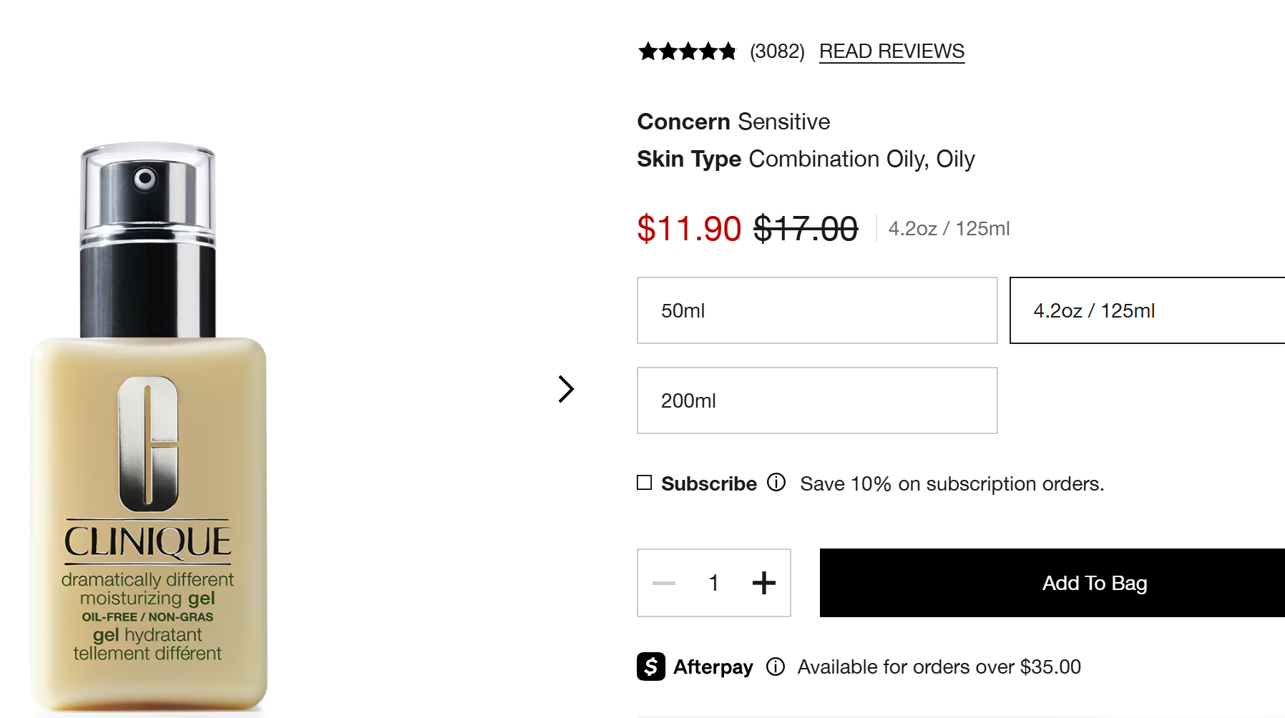Enable the Subscribe checkbox
The width and height of the screenshot is (1285, 718).
(645, 483)
